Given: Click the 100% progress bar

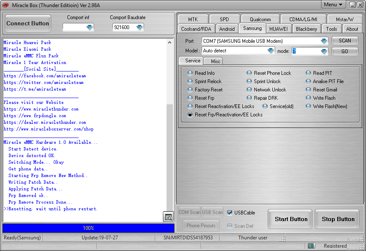Looking at the screenshot, I should (x=88, y=228).
